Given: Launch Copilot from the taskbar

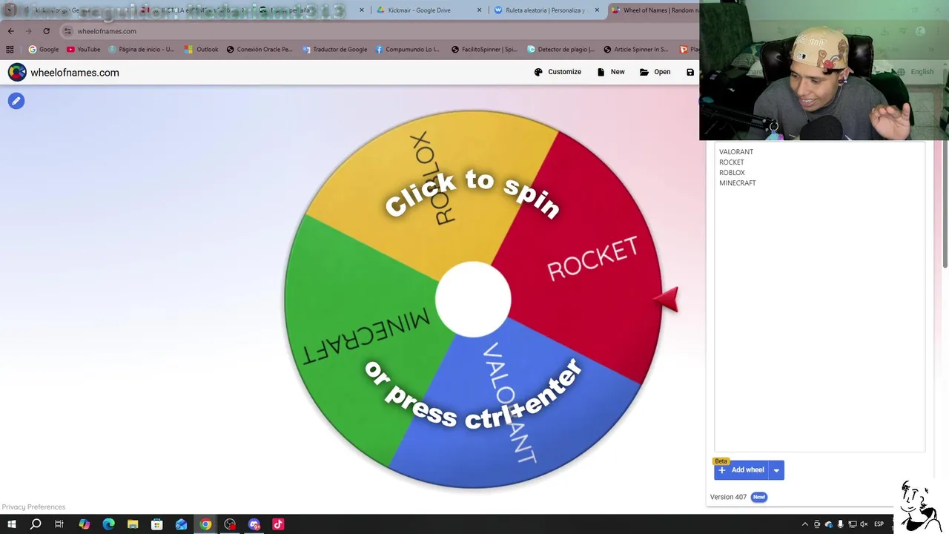Looking at the screenshot, I should click(84, 524).
